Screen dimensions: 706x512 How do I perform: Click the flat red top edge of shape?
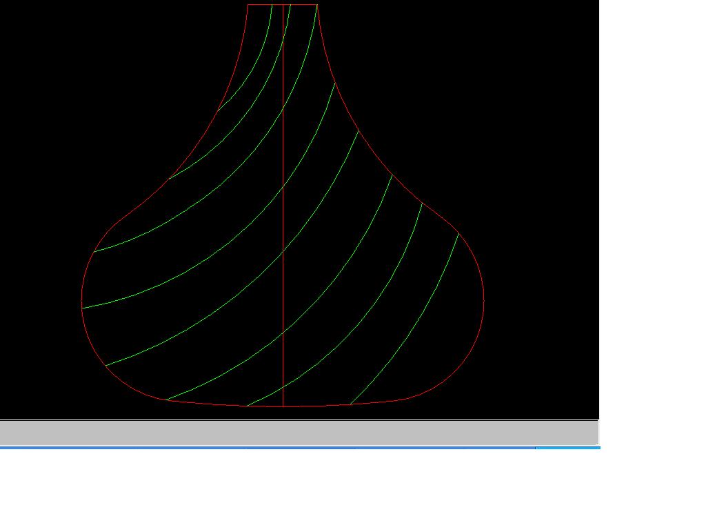282,5
